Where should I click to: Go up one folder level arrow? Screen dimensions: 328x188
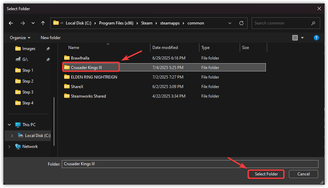[43, 23]
